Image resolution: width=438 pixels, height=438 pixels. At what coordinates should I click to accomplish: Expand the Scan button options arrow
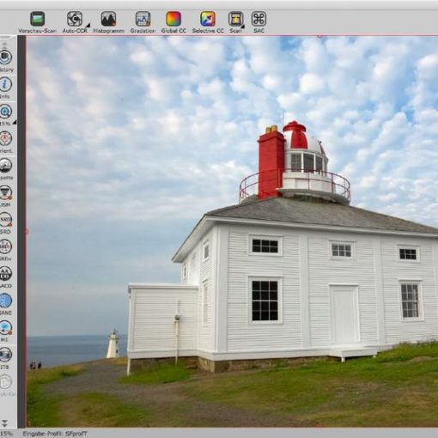[x=243, y=27]
